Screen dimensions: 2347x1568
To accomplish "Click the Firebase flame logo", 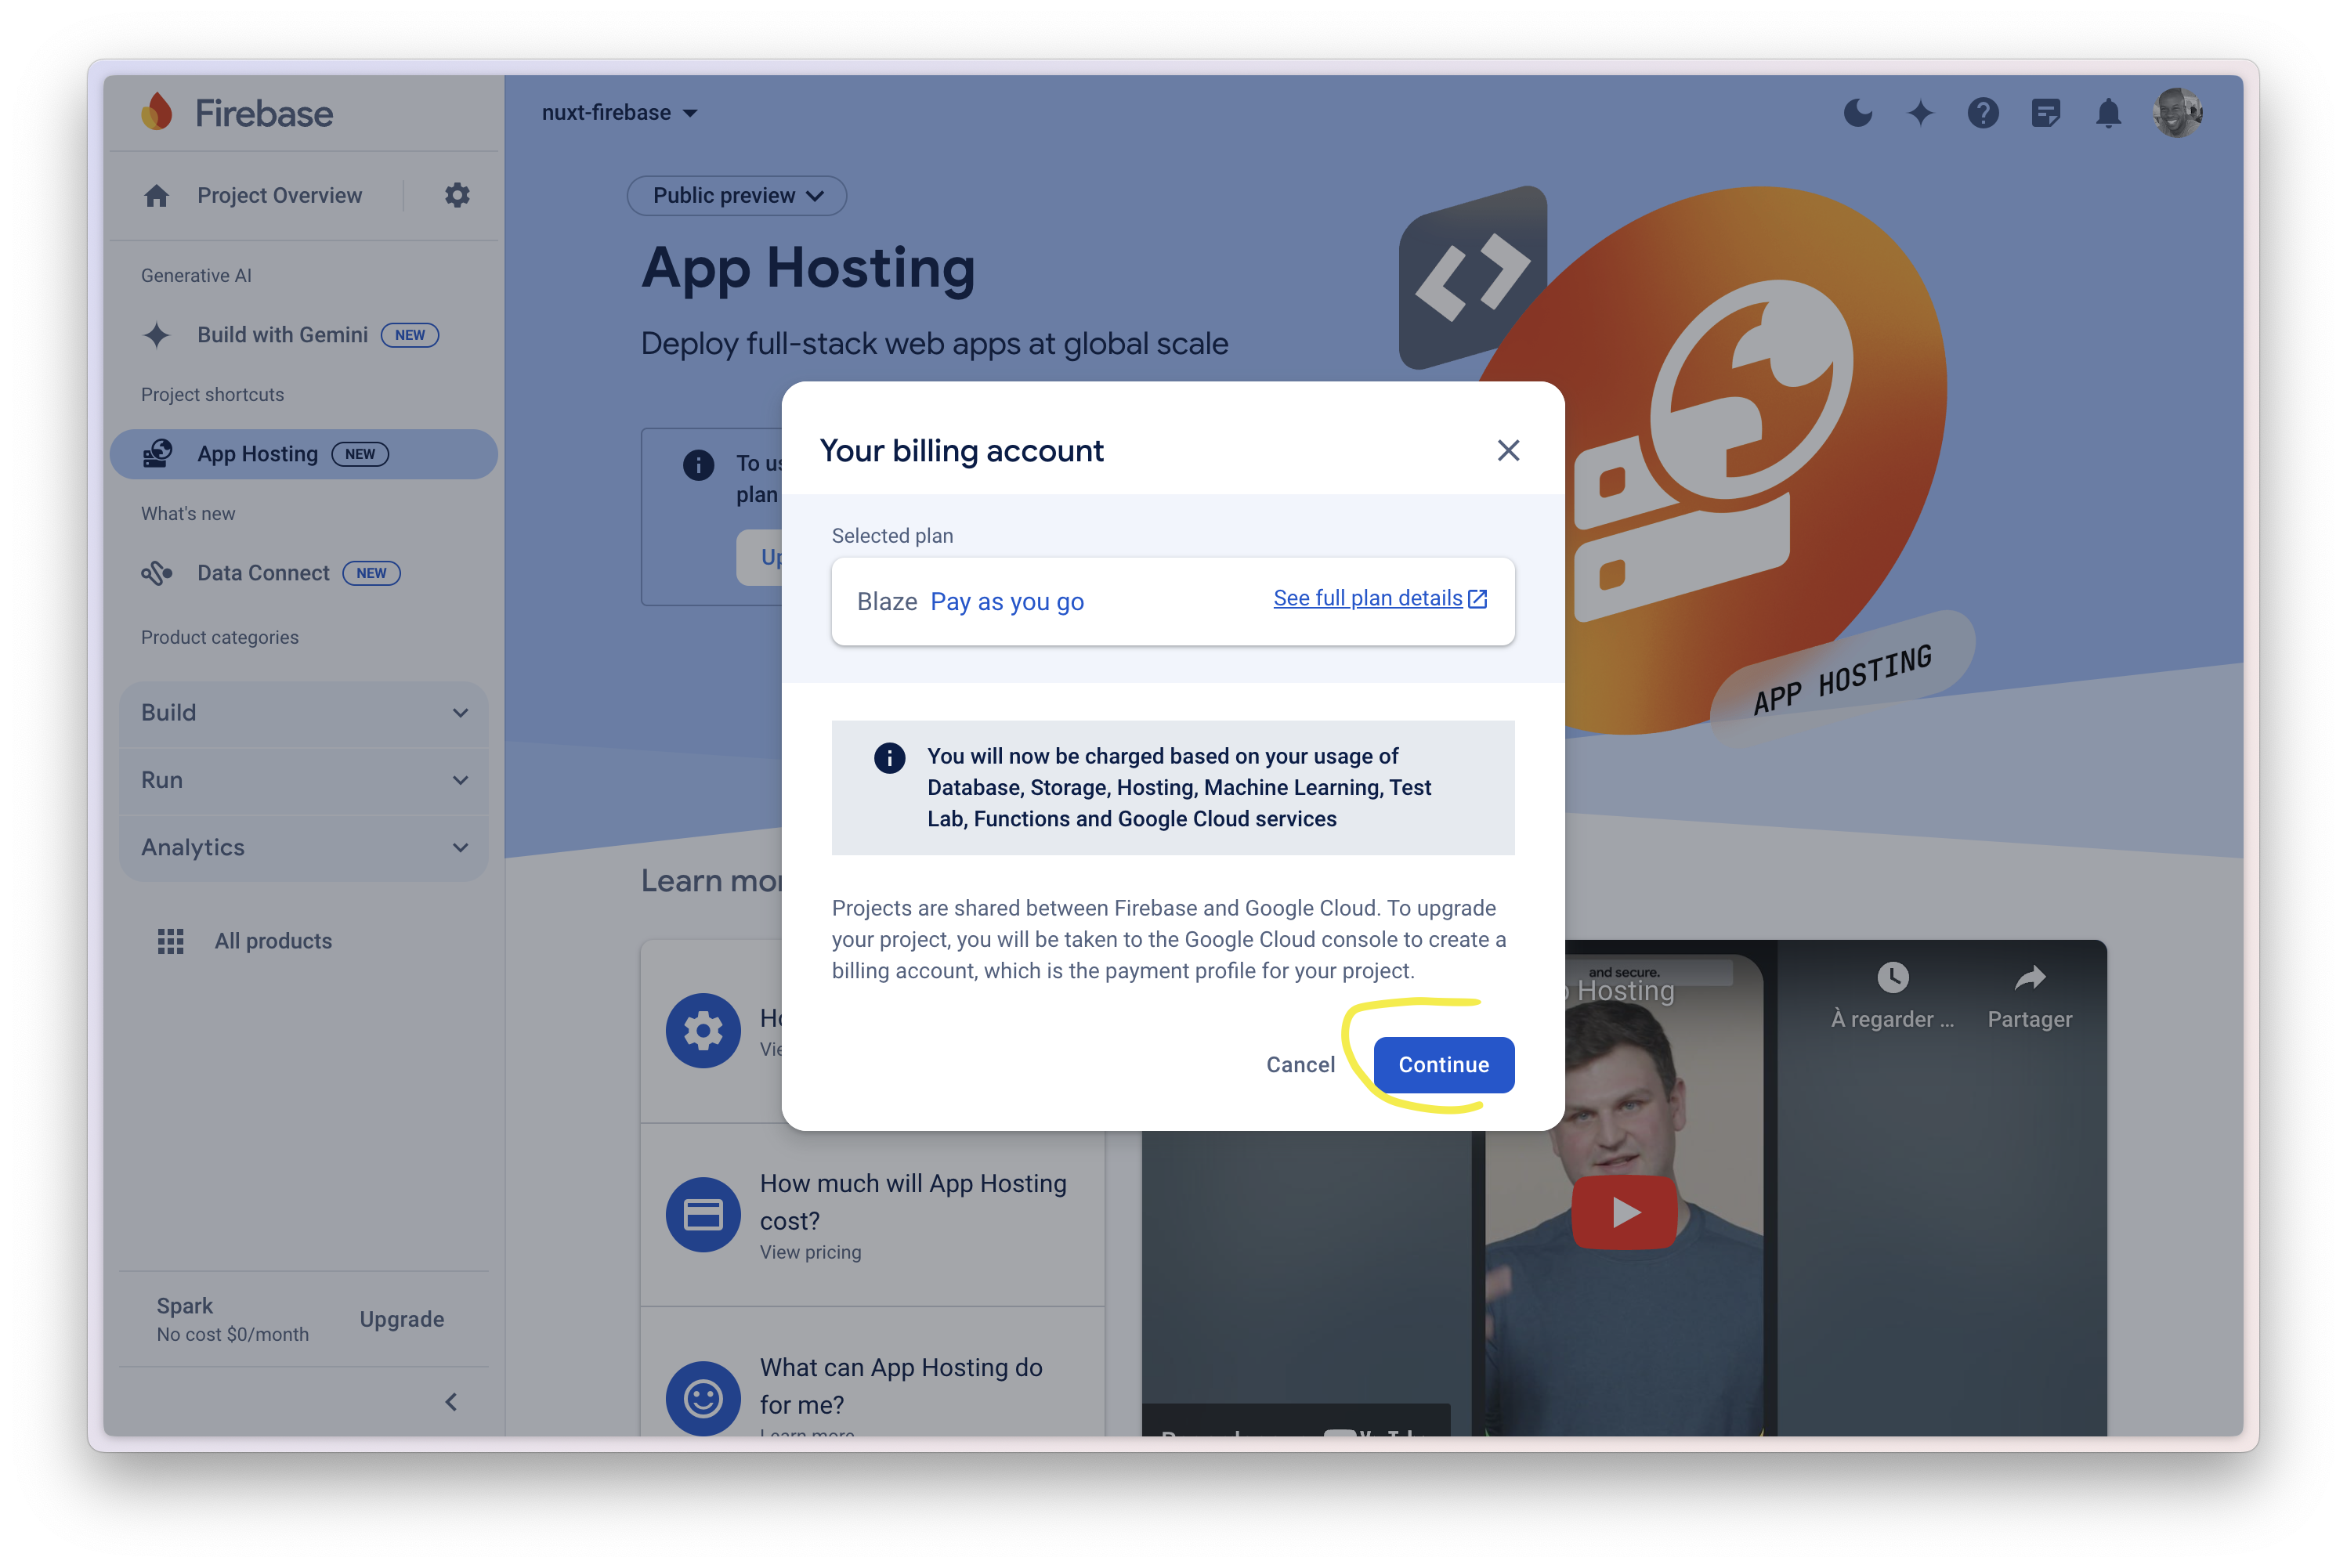I will (x=157, y=112).
